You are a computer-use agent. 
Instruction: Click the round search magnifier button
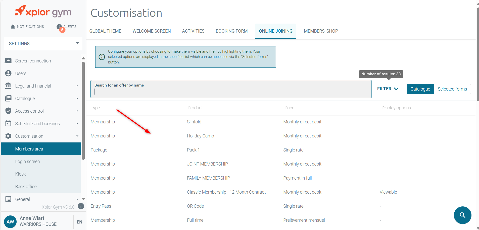point(462,215)
